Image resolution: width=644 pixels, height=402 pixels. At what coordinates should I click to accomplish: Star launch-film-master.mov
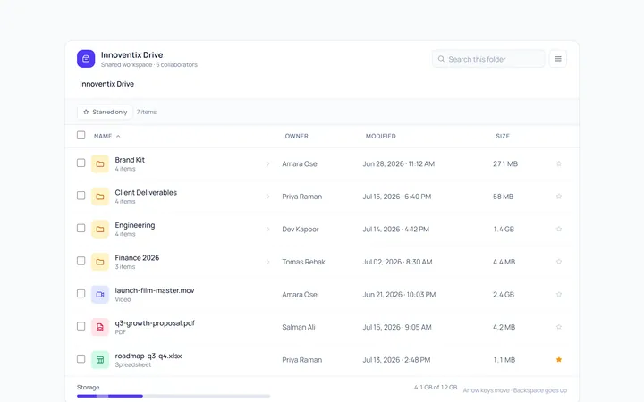coord(558,294)
